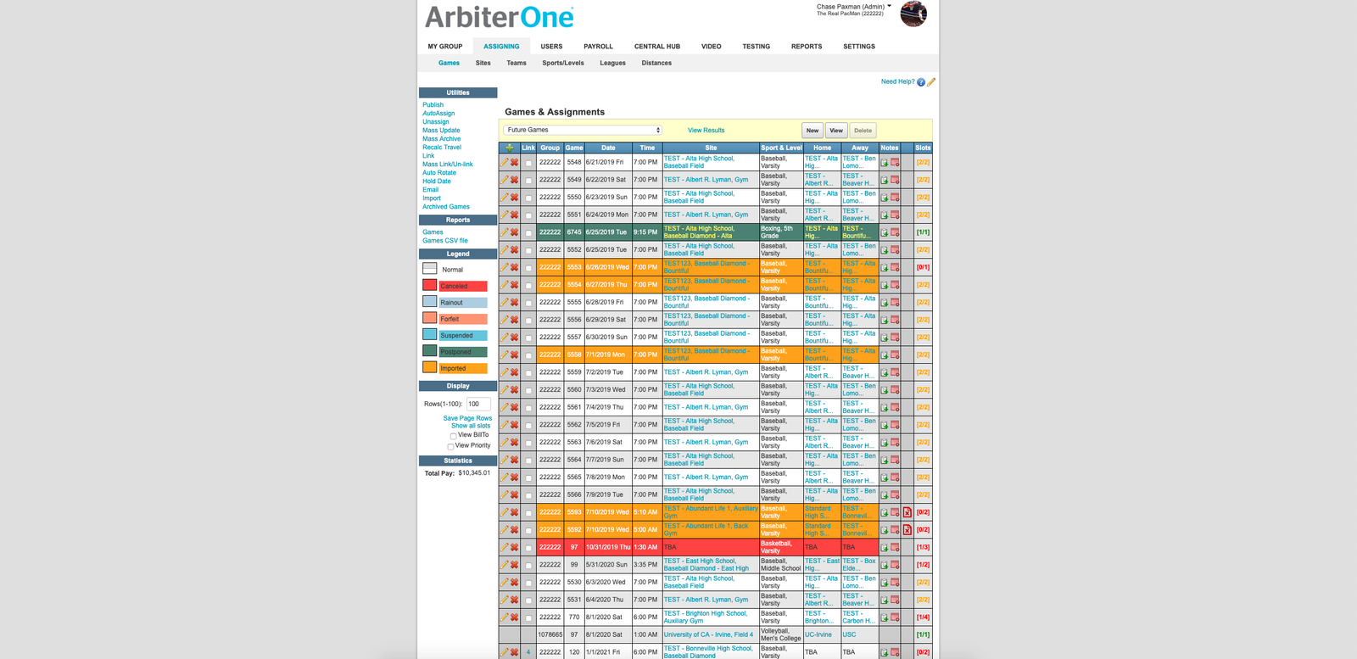Open the CENTRAL HUB menu
The height and width of the screenshot is (659, 1357).
coord(657,47)
